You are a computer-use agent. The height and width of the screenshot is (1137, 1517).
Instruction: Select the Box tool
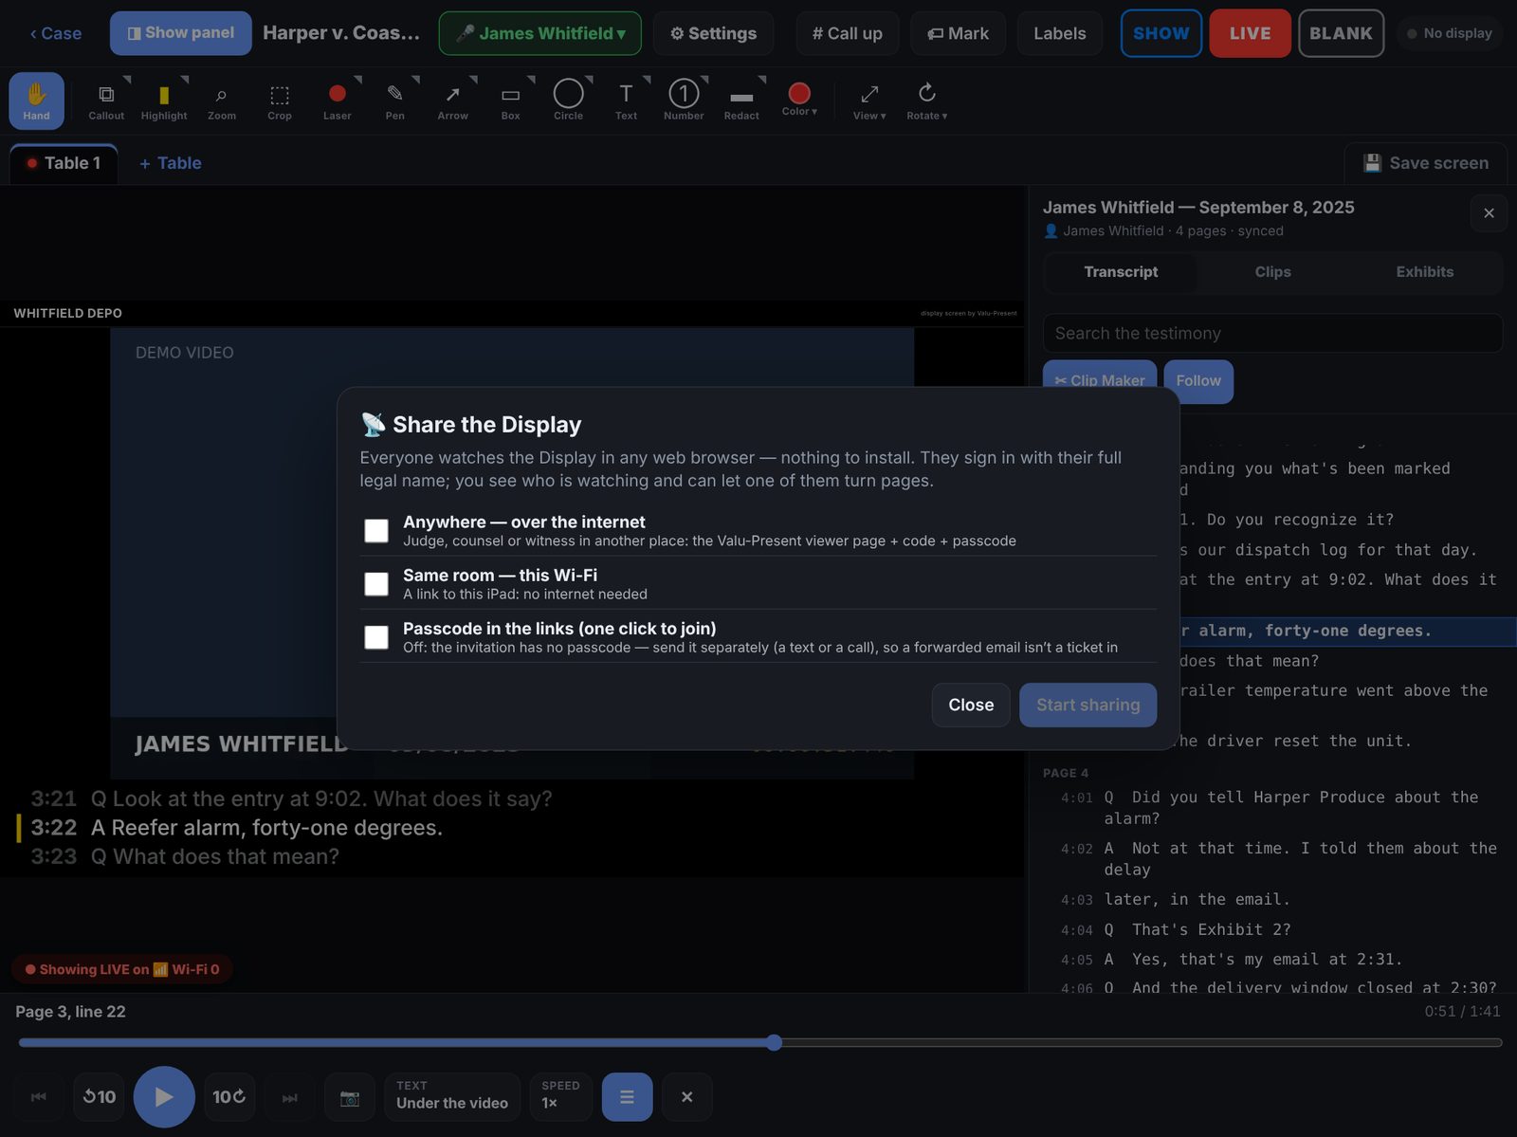click(x=511, y=101)
